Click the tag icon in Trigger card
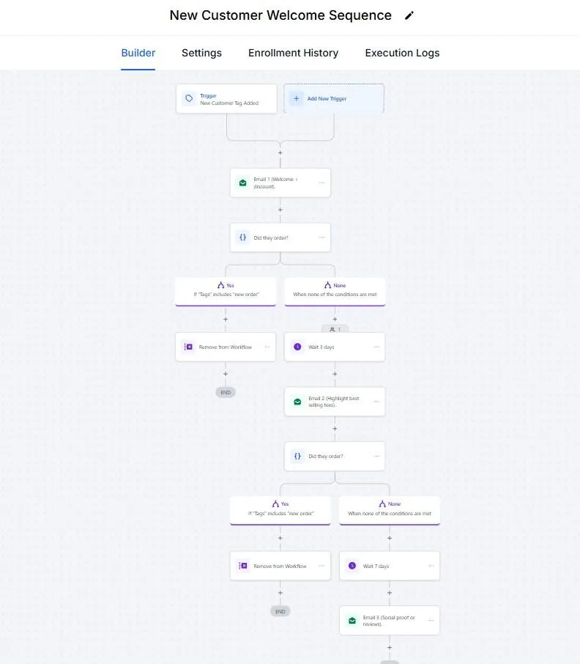Screen dimensions: 580x664 (x=189, y=99)
